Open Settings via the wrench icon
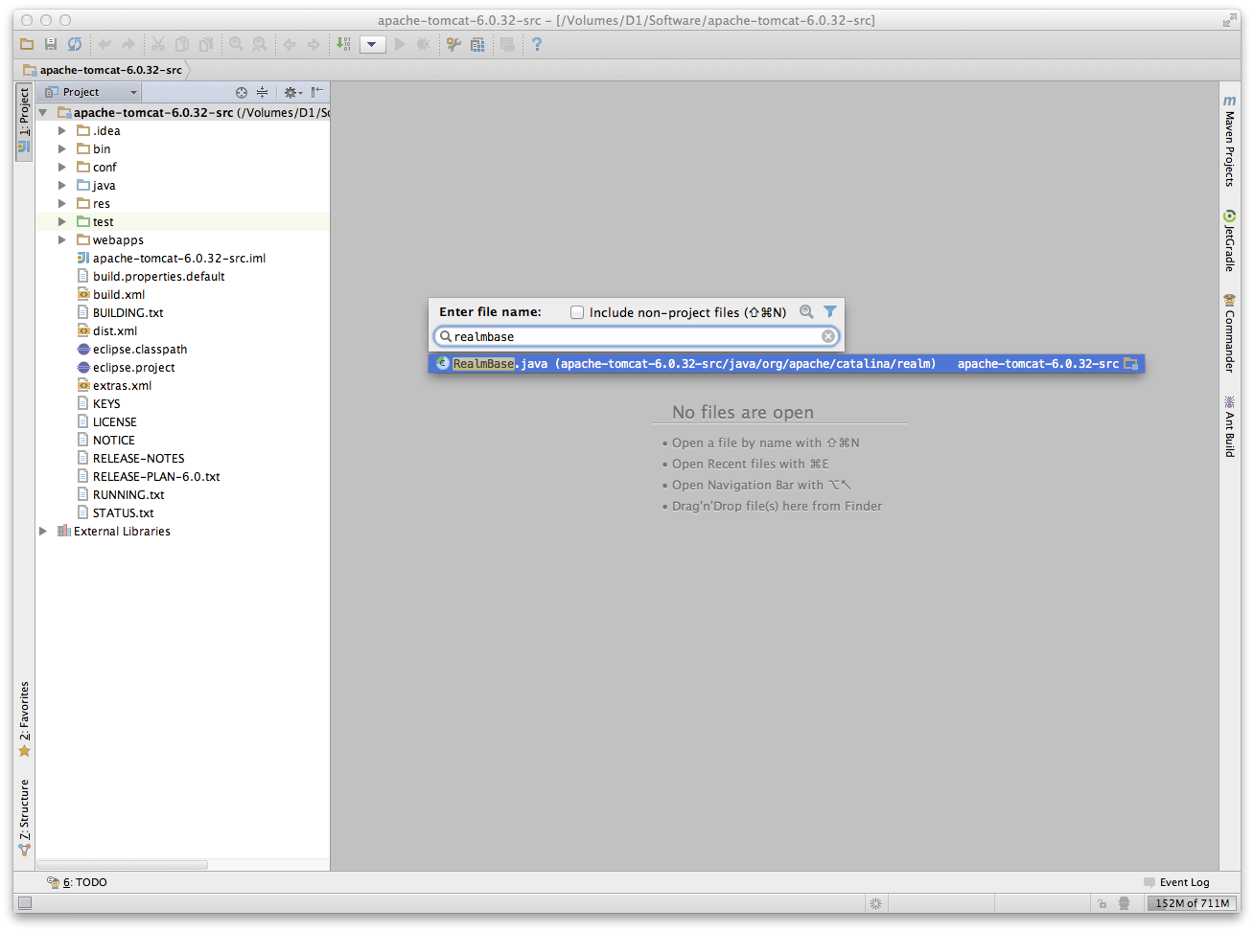Image resolution: width=1254 pixels, height=932 pixels. click(x=453, y=44)
